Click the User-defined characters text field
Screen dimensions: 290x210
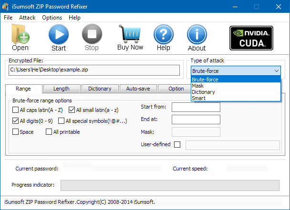point(233,145)
